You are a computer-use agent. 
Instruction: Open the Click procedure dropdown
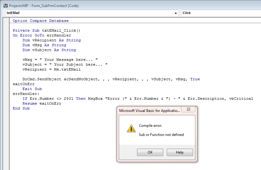221,13
